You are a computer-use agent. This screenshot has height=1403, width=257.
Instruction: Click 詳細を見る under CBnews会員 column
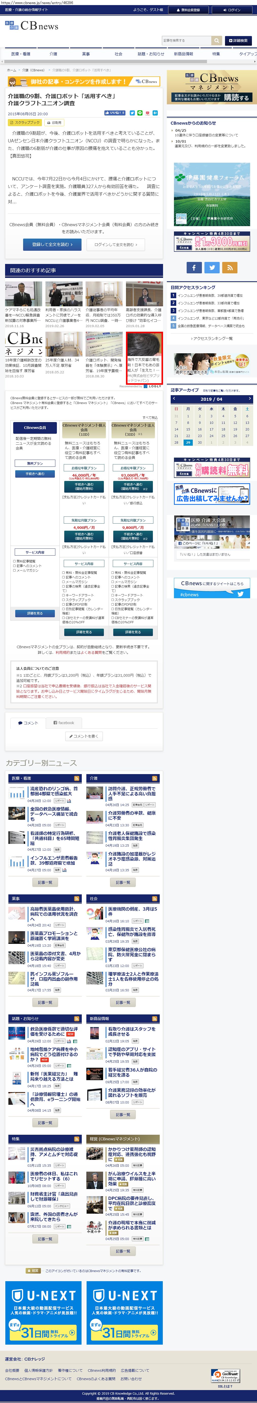pyautogui.click(x=35, y=613)
